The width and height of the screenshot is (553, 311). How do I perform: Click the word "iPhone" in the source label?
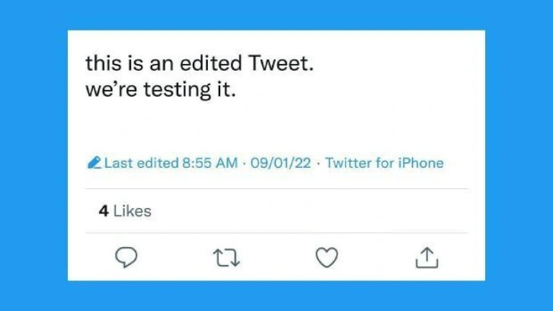coord(421,163)
